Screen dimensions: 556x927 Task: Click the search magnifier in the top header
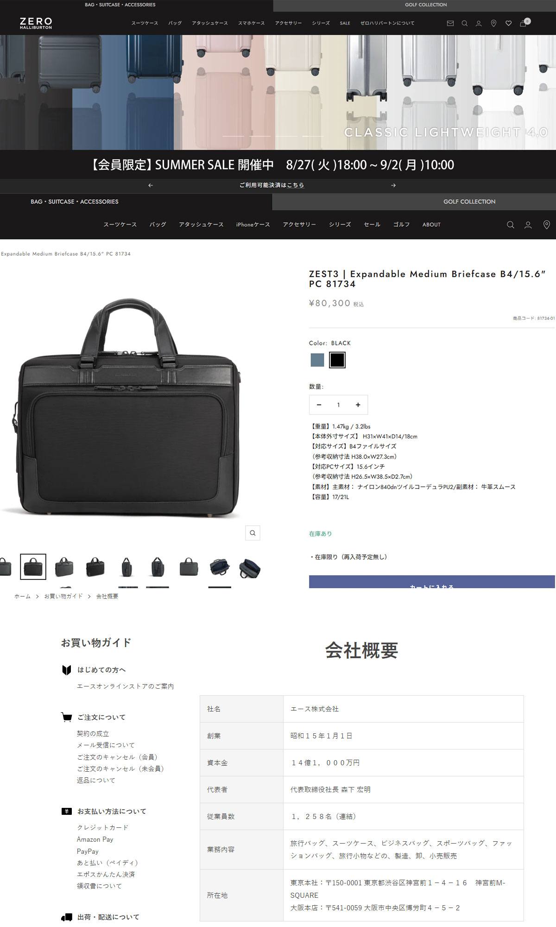click(x=464, y=23)
